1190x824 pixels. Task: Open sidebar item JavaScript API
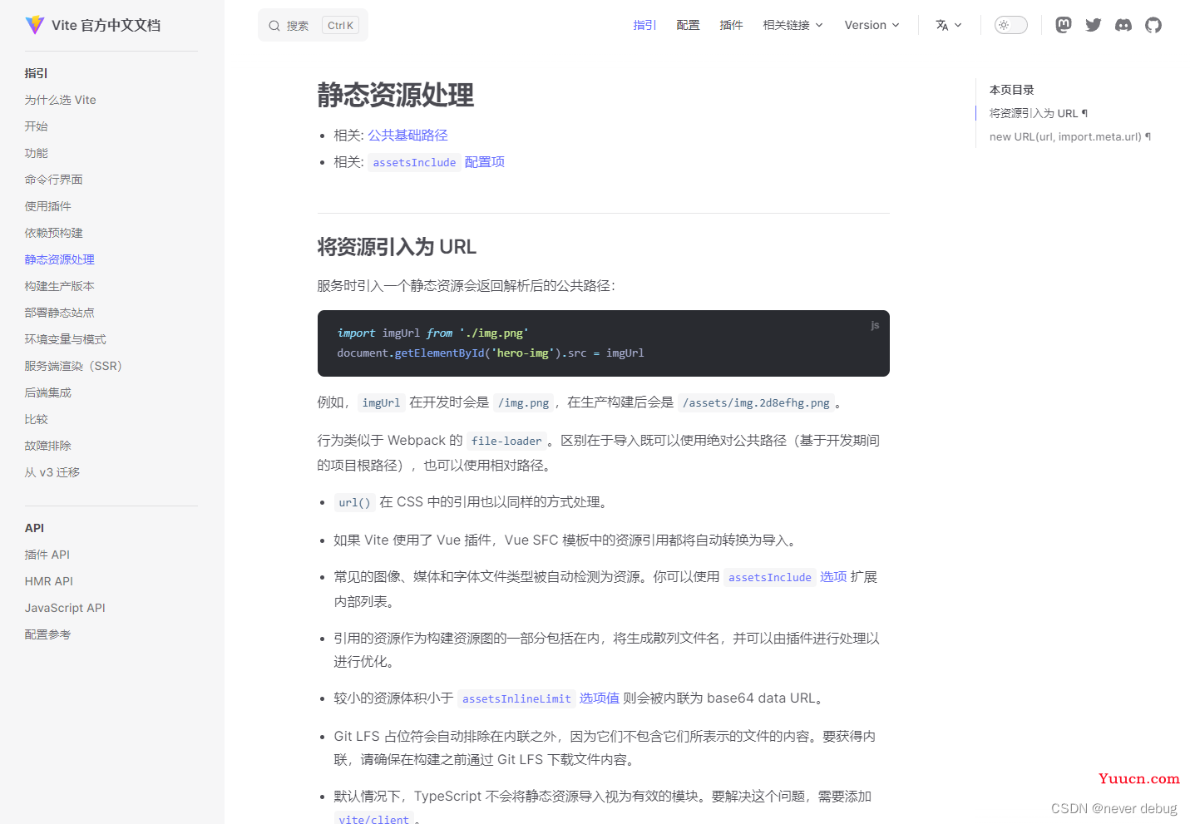(65, 608)
